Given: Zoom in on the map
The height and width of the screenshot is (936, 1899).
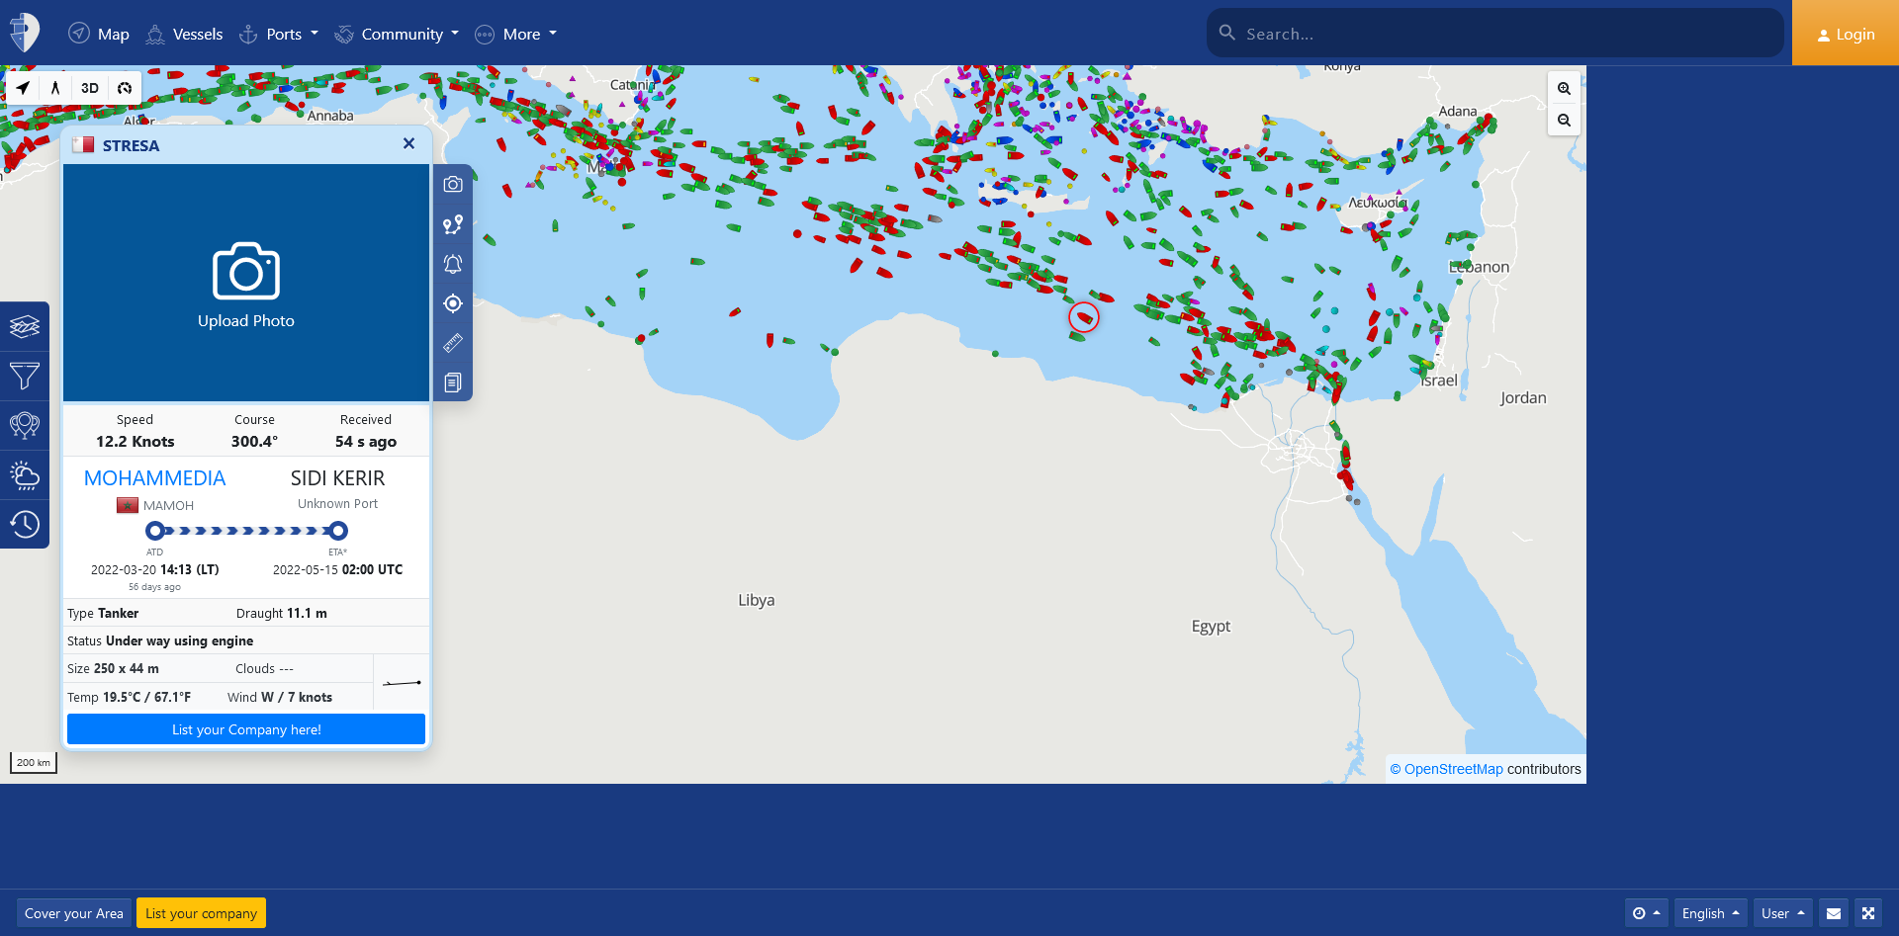Looking at the screenshot, I should [x=1564, y=89].
